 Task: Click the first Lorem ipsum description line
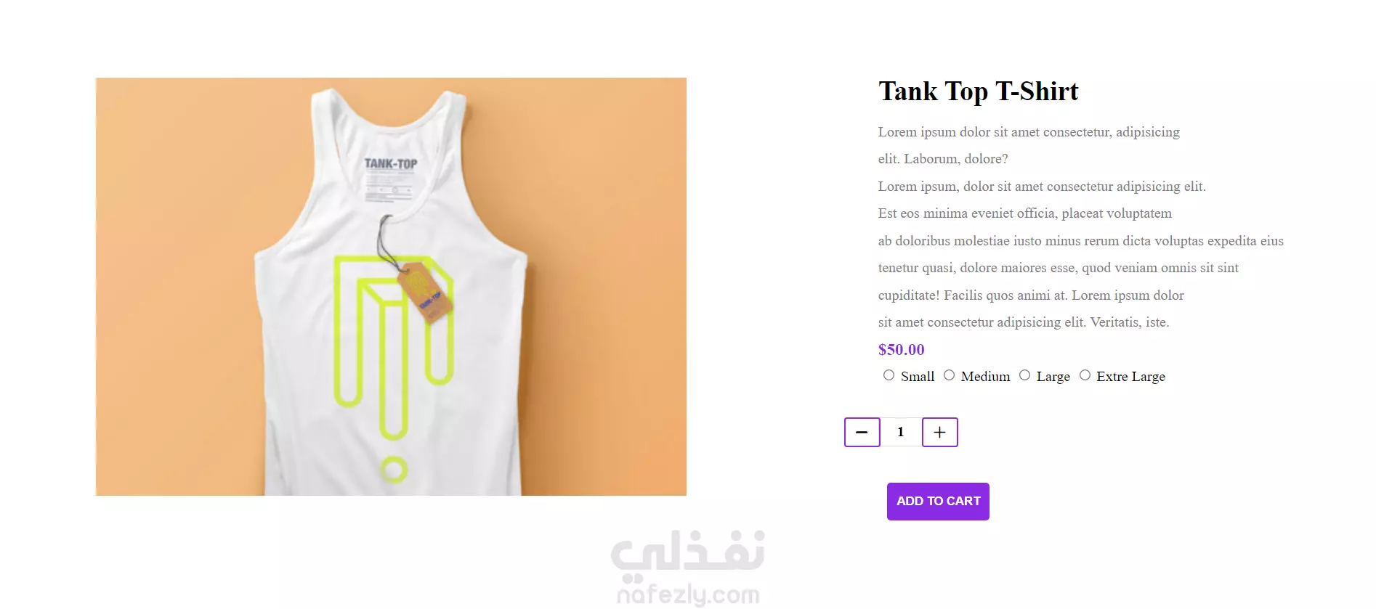tap(1029, 132)
